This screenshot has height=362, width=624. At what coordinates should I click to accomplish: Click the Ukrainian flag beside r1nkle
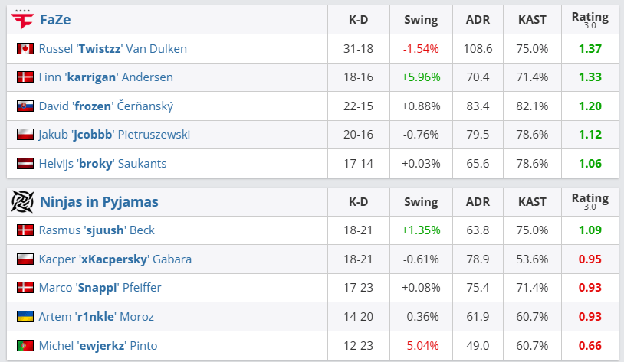click(x=25, y=316)
